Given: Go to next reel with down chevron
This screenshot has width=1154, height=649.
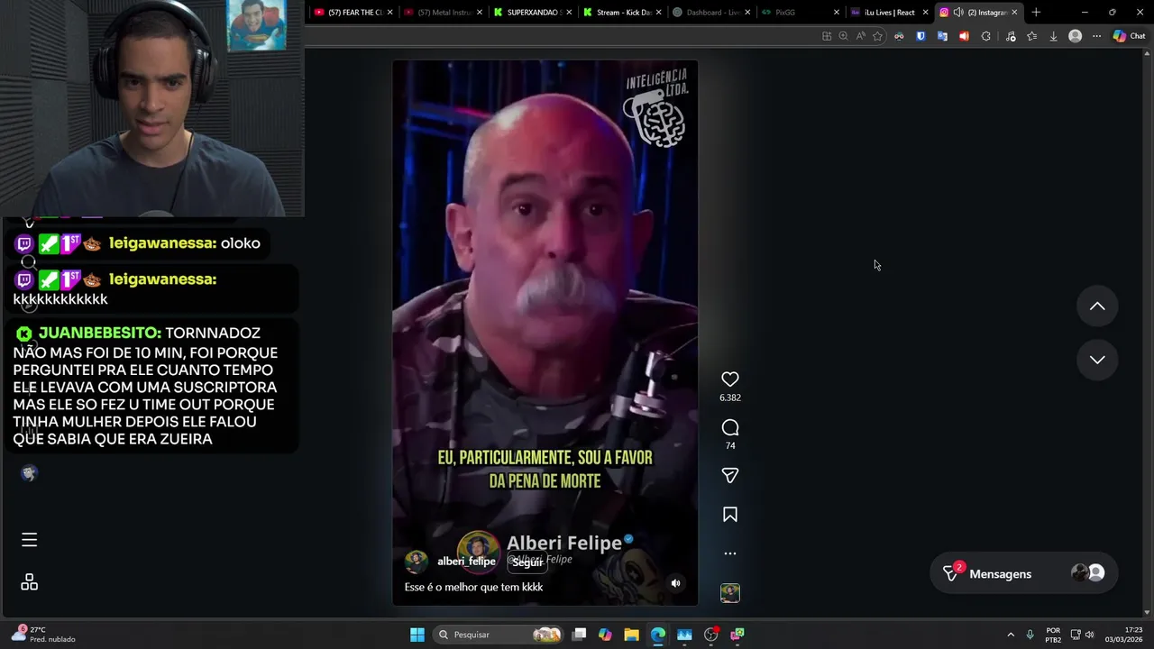Looking at the screenshot, I should [x=1097, y=360].
